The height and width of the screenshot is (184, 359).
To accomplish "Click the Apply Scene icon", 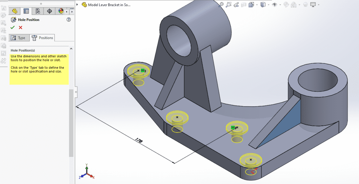I will (x=293, y=4).
